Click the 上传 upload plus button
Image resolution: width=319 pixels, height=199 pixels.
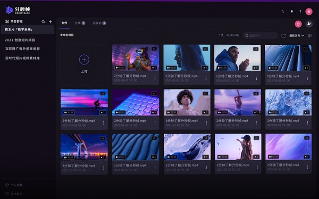(x=84, y=60)
